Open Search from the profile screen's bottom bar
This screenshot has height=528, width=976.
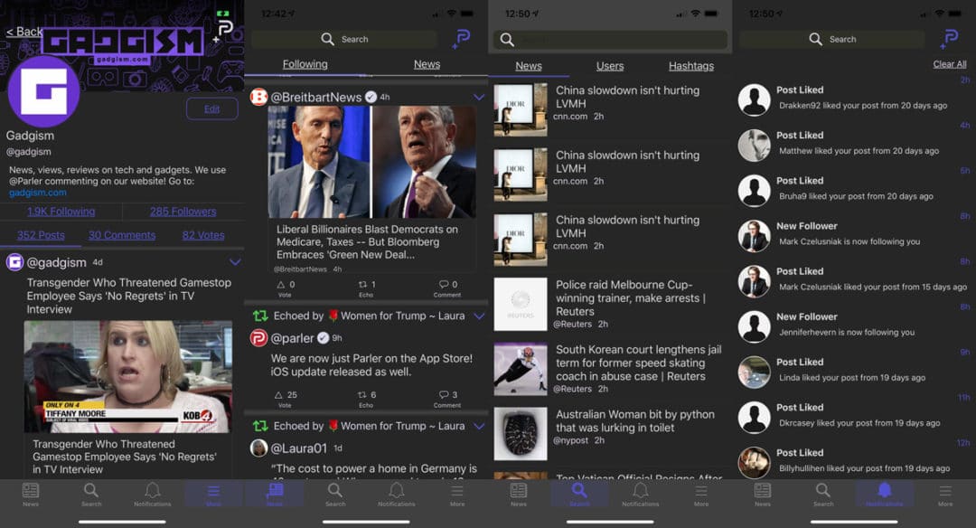[x=91, y=495]
